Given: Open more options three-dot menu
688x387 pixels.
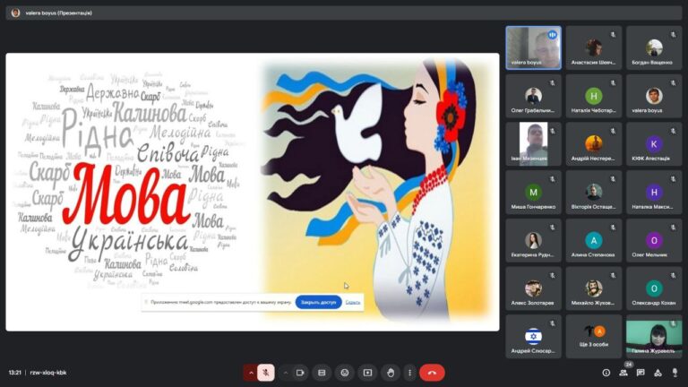Looking at the screenshot, I should point(409,373).
